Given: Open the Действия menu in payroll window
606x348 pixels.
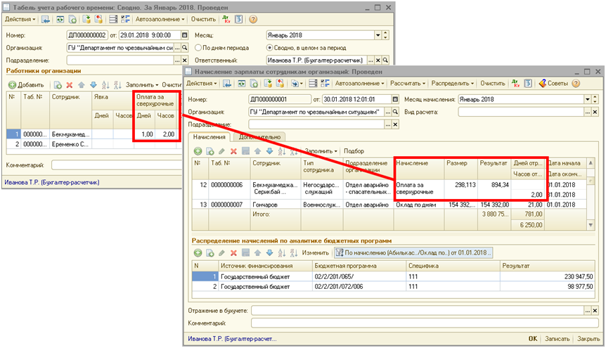Looking at the screenshot, I should coord(202,84).
